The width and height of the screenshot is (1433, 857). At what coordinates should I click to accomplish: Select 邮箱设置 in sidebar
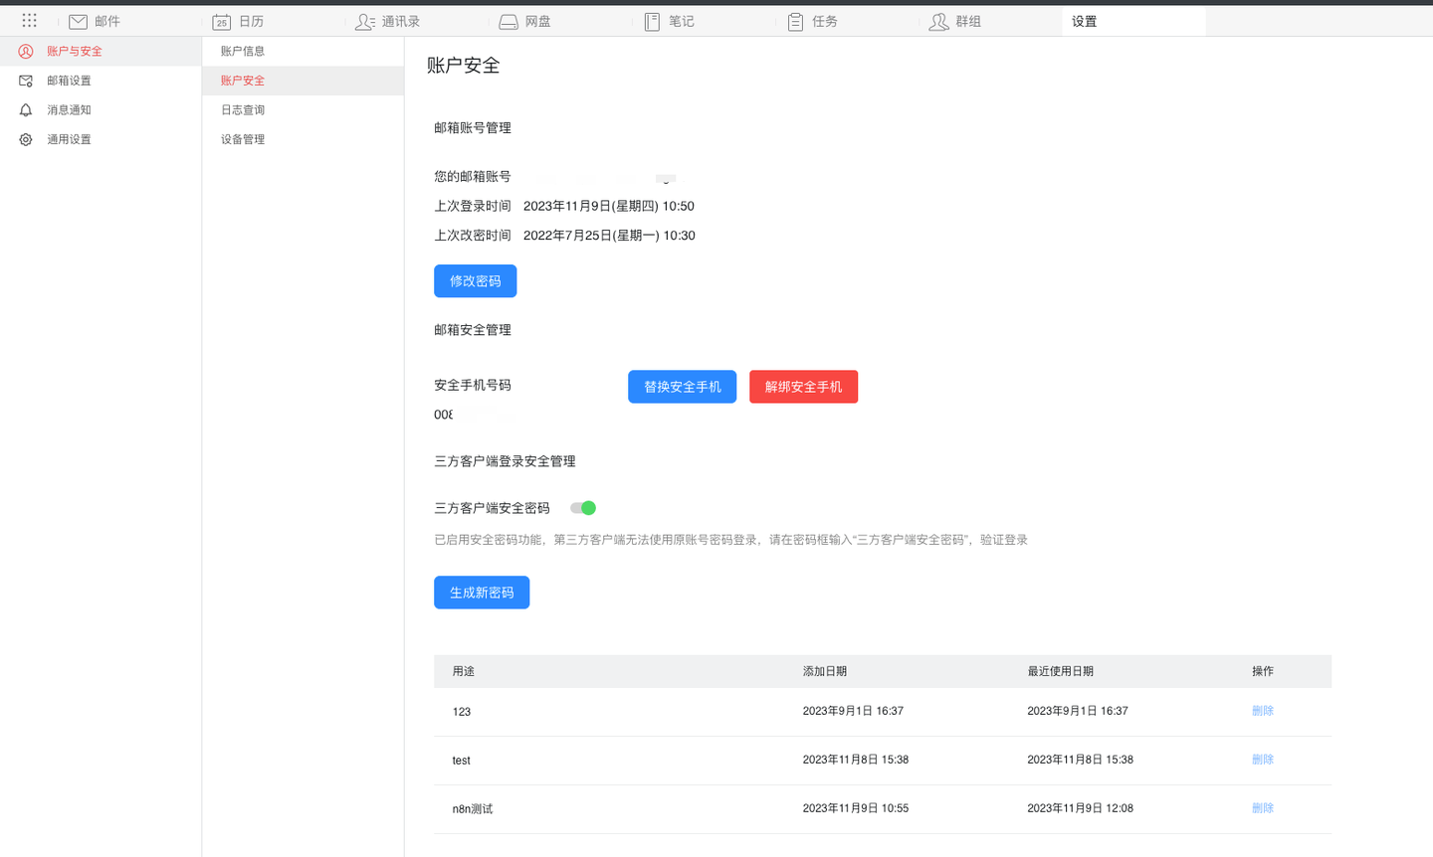point(101,81)
